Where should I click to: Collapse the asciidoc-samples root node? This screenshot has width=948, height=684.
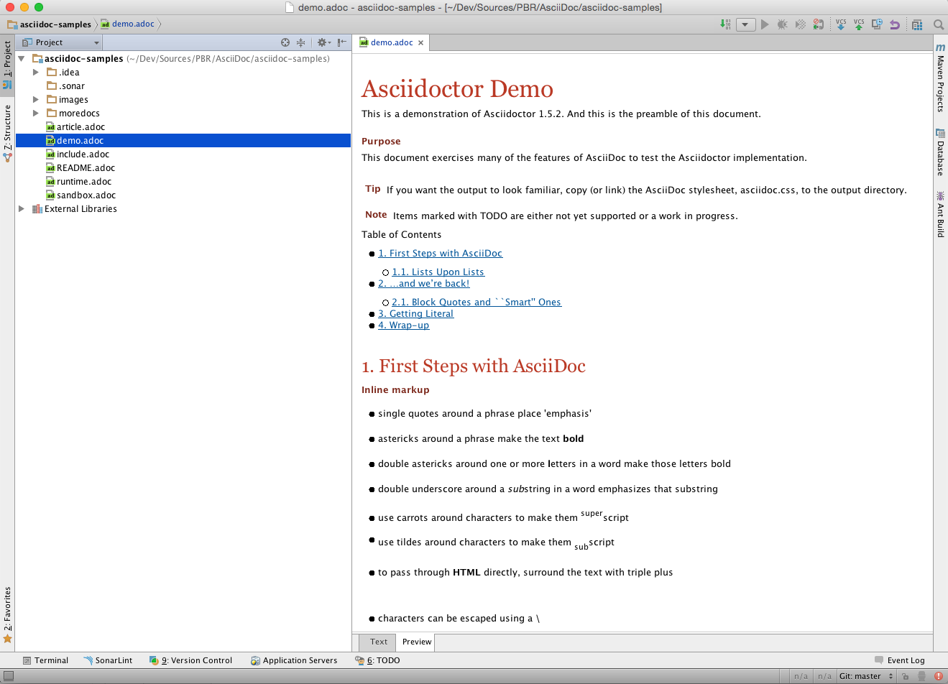click(22, 59)
